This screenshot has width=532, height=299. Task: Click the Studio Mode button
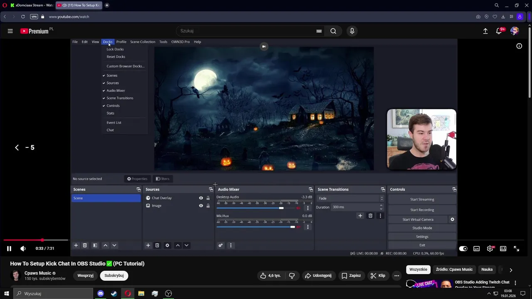point(422,228)
